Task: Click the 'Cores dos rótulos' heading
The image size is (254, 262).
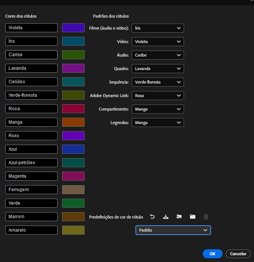Action: click(x=21, y=16)
